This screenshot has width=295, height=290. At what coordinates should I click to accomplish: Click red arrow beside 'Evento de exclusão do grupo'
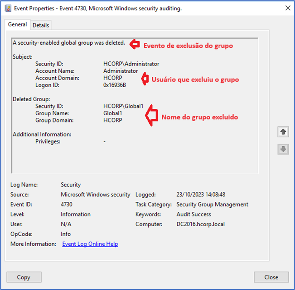(134, 44)
